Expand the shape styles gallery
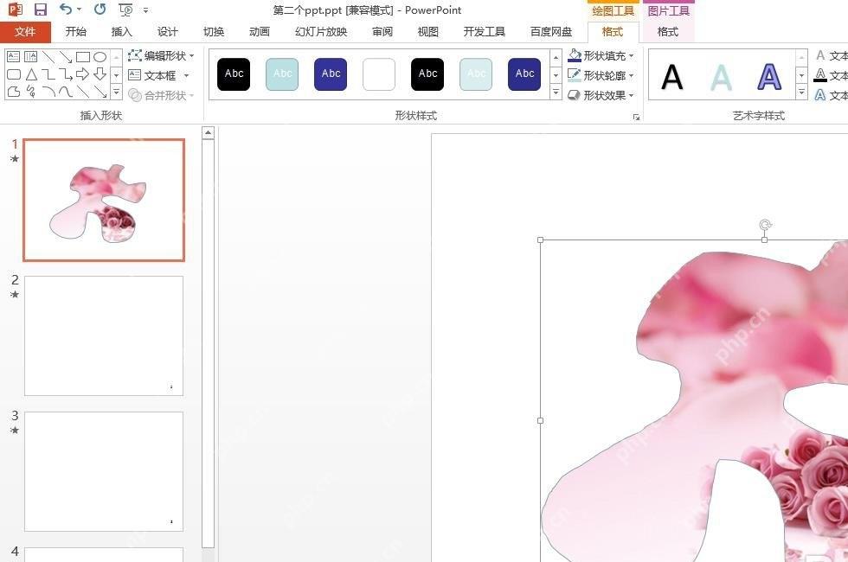This screenshot has height=562, width=848. pyautogui.click(x=556, y=93)
